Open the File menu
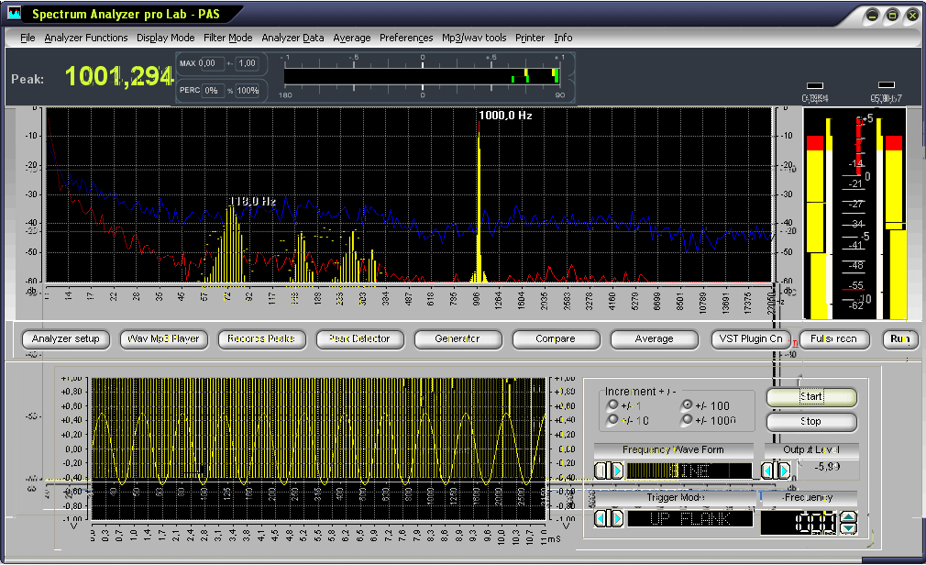926x565 pixels. (x=28, y=38)
